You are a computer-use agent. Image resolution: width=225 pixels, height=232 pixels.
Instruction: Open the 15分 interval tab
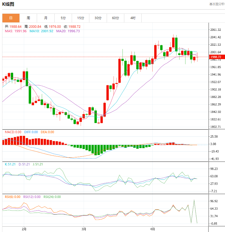point(80,18)
